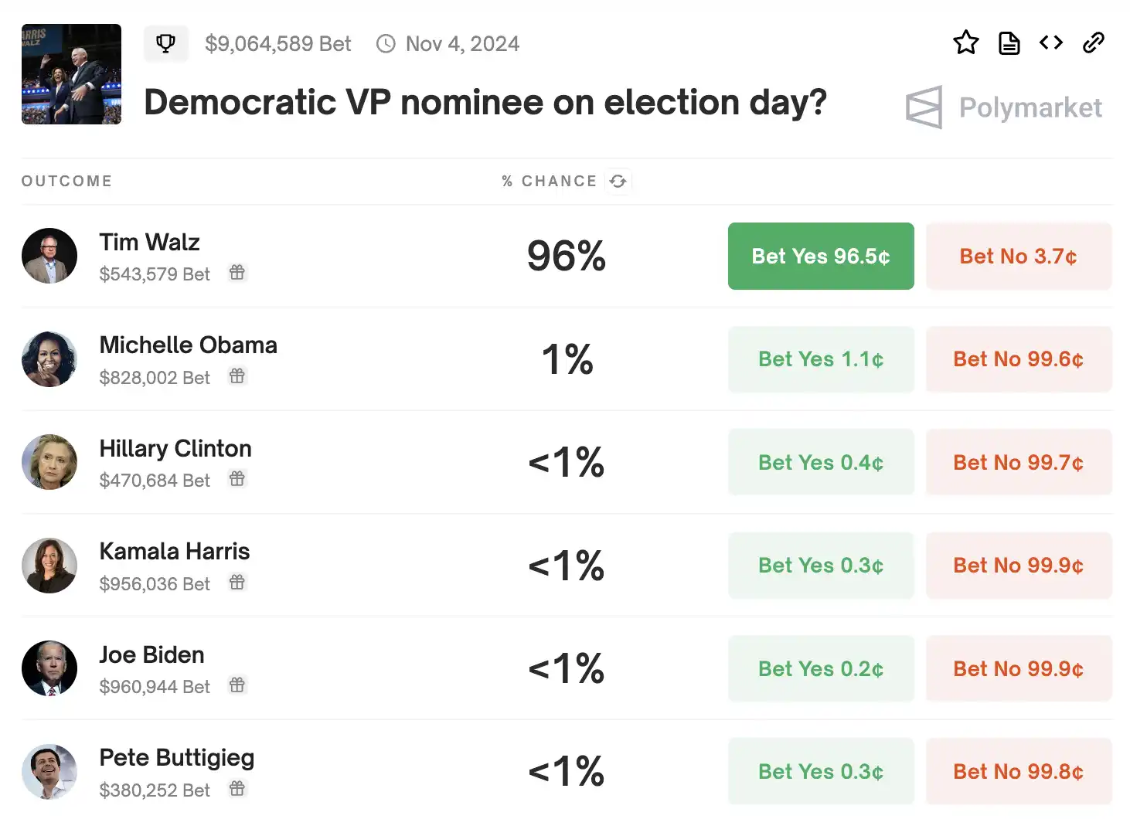Image resolution: width=1130 pixels, height=819 pixels.
Task: Toggle the % chance refresh icon
Action: tap(618, 181)
